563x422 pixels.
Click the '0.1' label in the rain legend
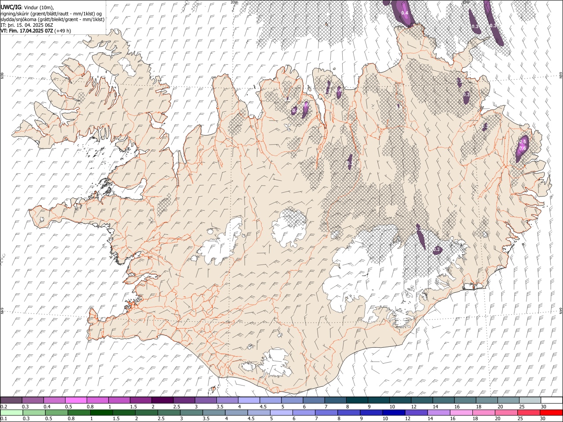coord(4,418)
